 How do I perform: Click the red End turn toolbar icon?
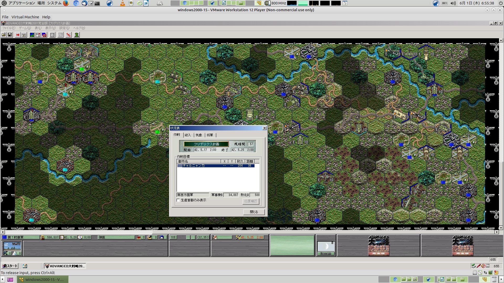point(69,35)
